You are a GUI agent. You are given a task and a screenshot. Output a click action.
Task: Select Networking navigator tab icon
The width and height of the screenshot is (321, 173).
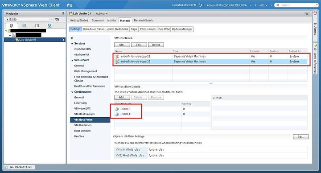click(49, 25)
